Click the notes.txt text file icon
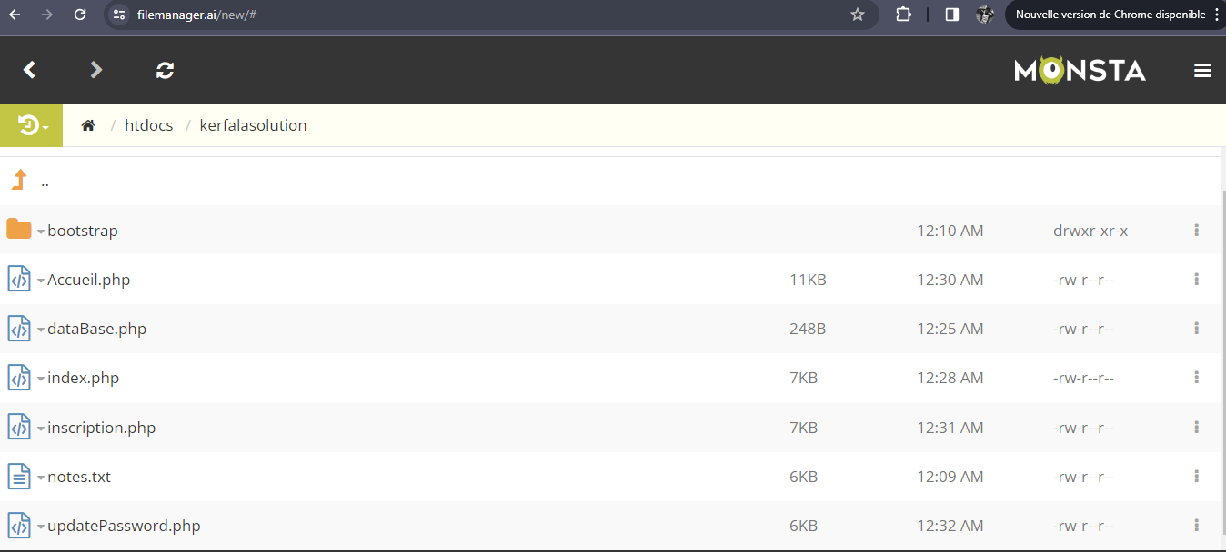The height and width of the screenshot is (552, 1226). coord(19,477)
